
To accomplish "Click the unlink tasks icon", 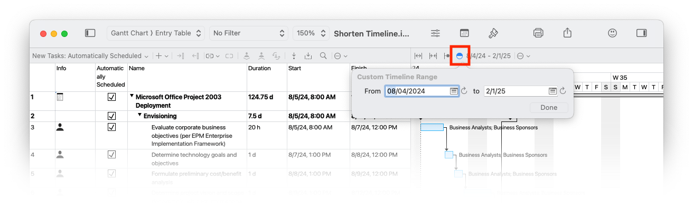I will click(x=229, y=55).
